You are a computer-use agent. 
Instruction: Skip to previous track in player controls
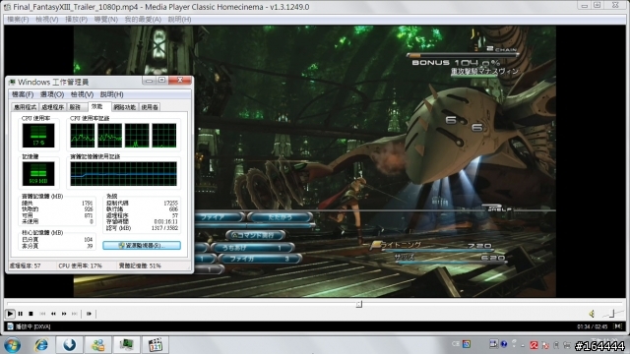coord(42,314)
